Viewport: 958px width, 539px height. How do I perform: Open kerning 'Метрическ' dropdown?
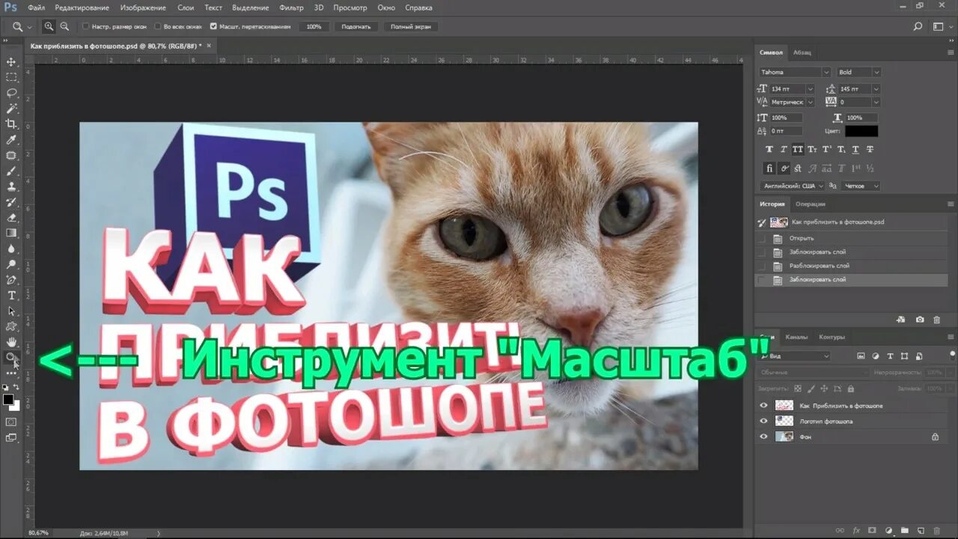click(x=810, y=102)
